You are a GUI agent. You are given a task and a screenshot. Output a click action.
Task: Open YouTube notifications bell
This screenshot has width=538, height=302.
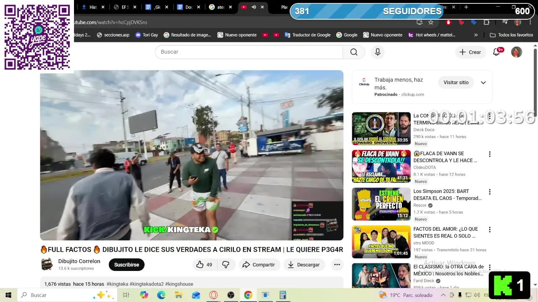click(496, 52)
